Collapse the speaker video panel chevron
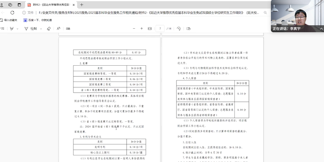The width and height of the screenshot is (324, 162). (x=321, y=29)
